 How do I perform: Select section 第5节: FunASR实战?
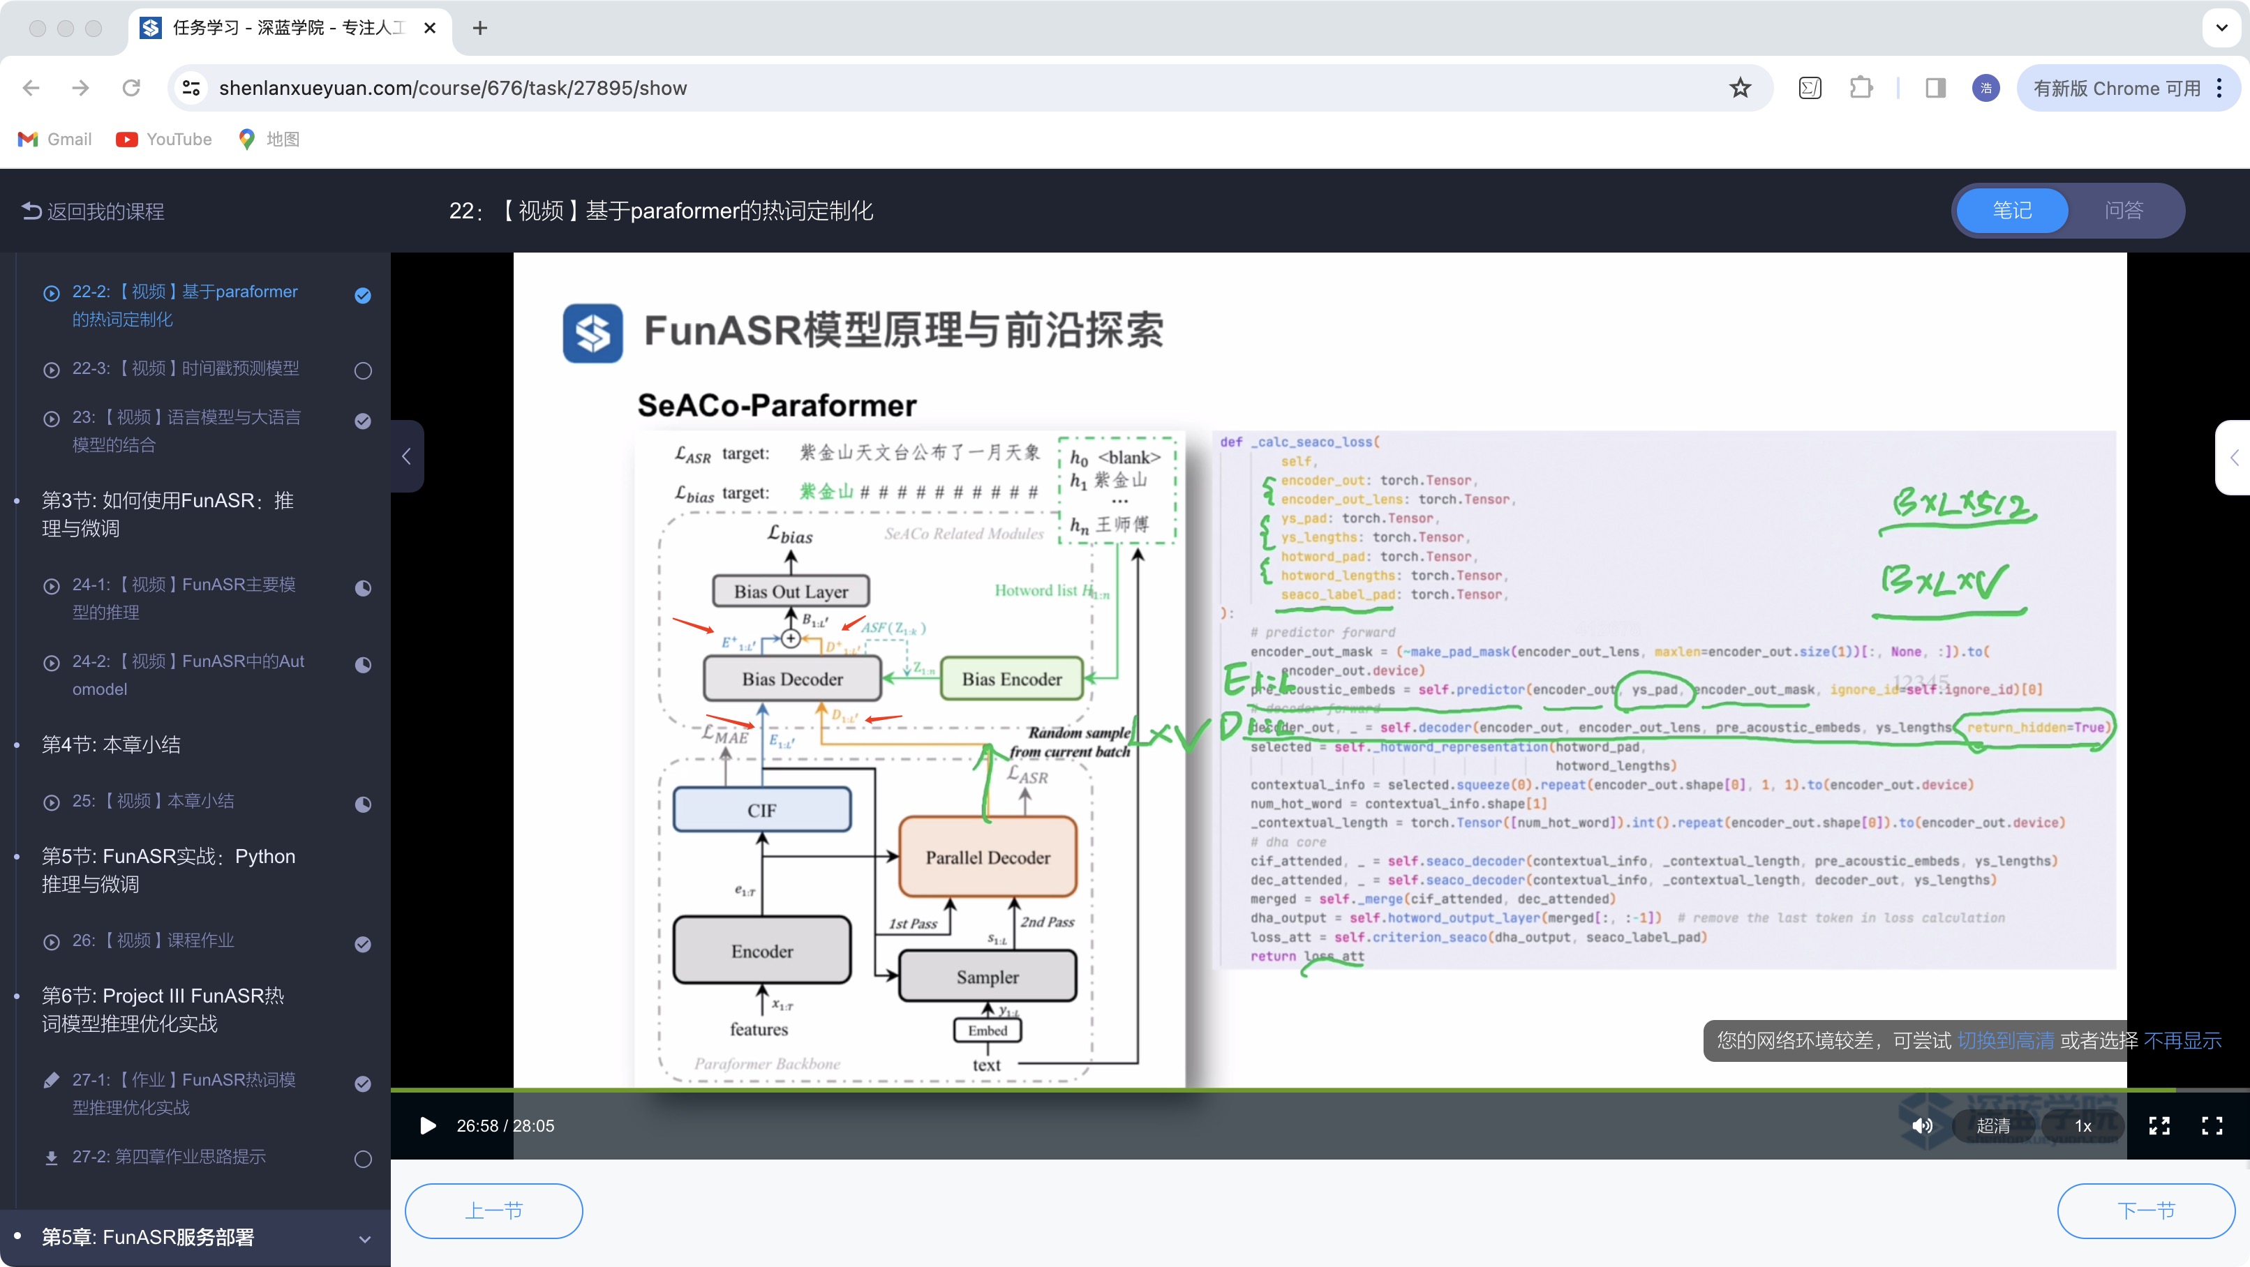(169, 871)
